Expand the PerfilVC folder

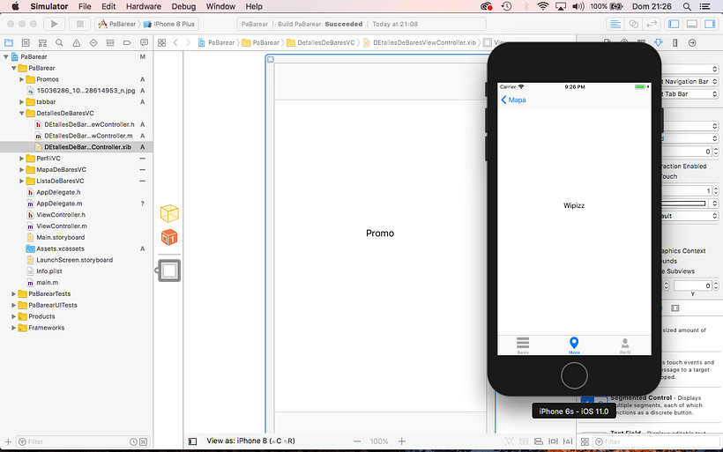point(22,159)
